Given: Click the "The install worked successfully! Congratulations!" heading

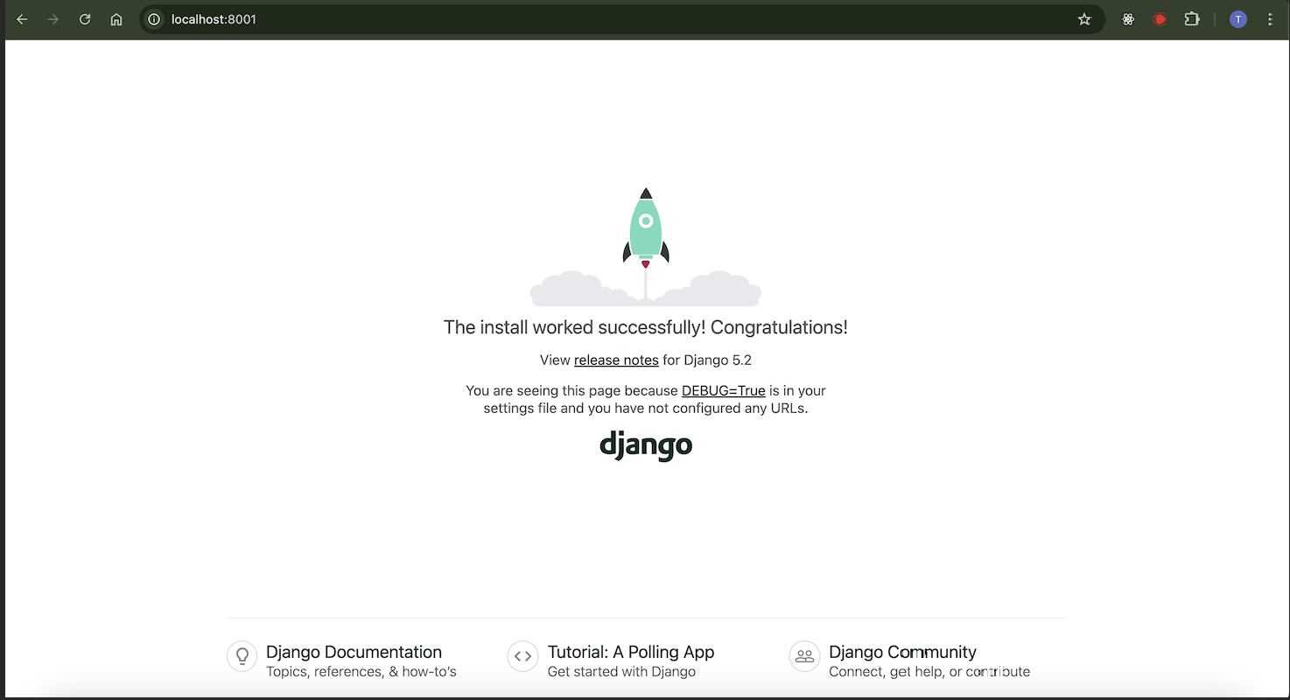Looking at the screenshot, I should tap(646, 327).
